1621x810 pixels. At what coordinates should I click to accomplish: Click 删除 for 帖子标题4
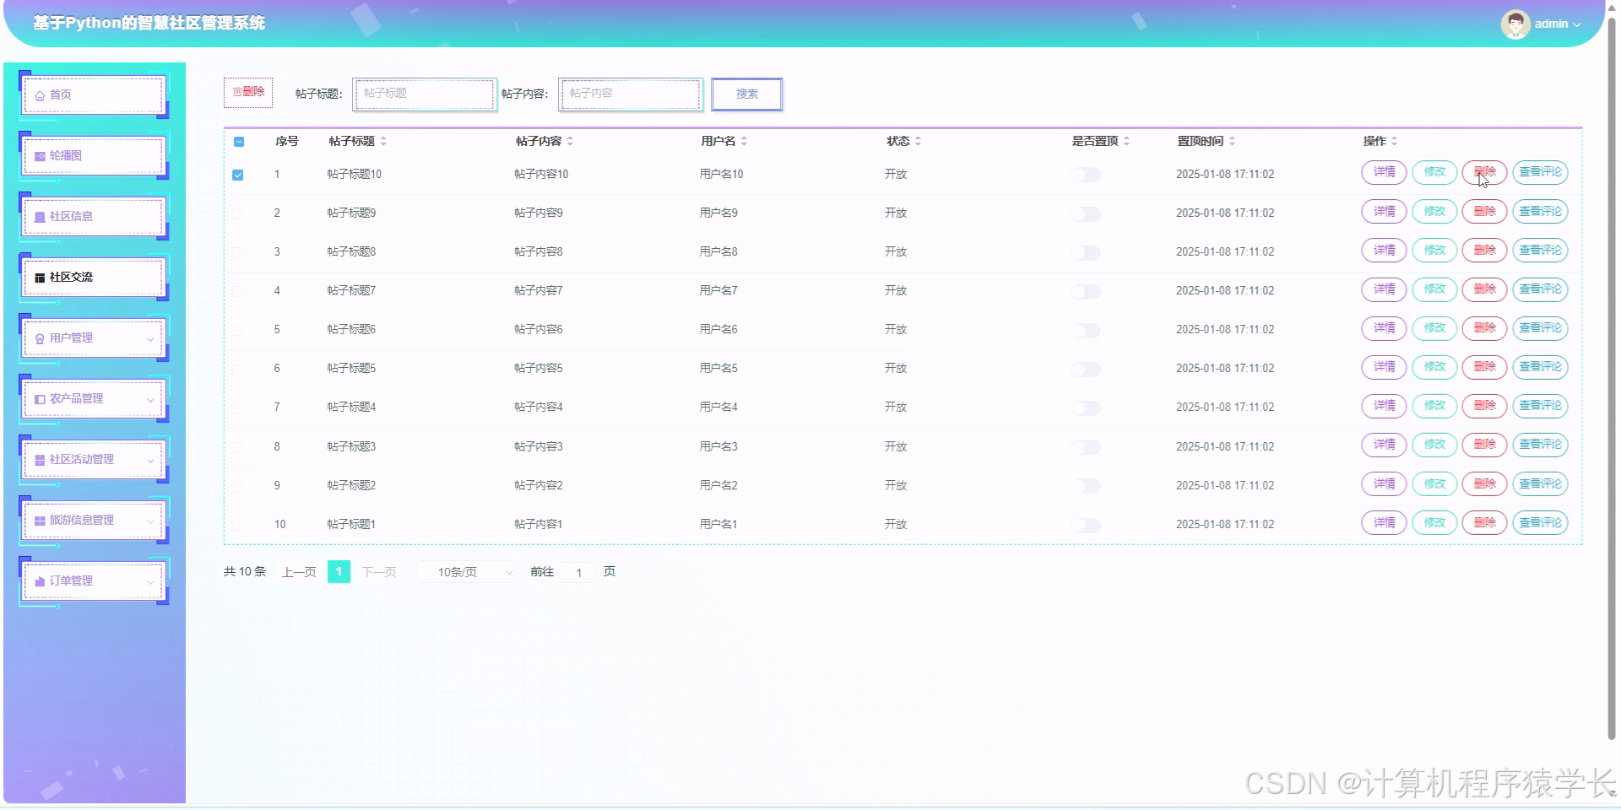[x=1484, y=406]
